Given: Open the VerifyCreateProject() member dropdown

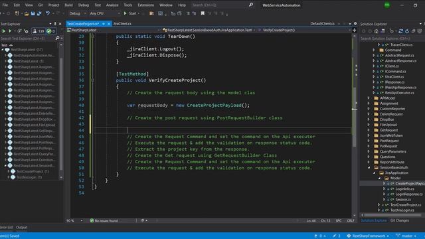Looking at the screenshot, I should [x=304, y=30].
